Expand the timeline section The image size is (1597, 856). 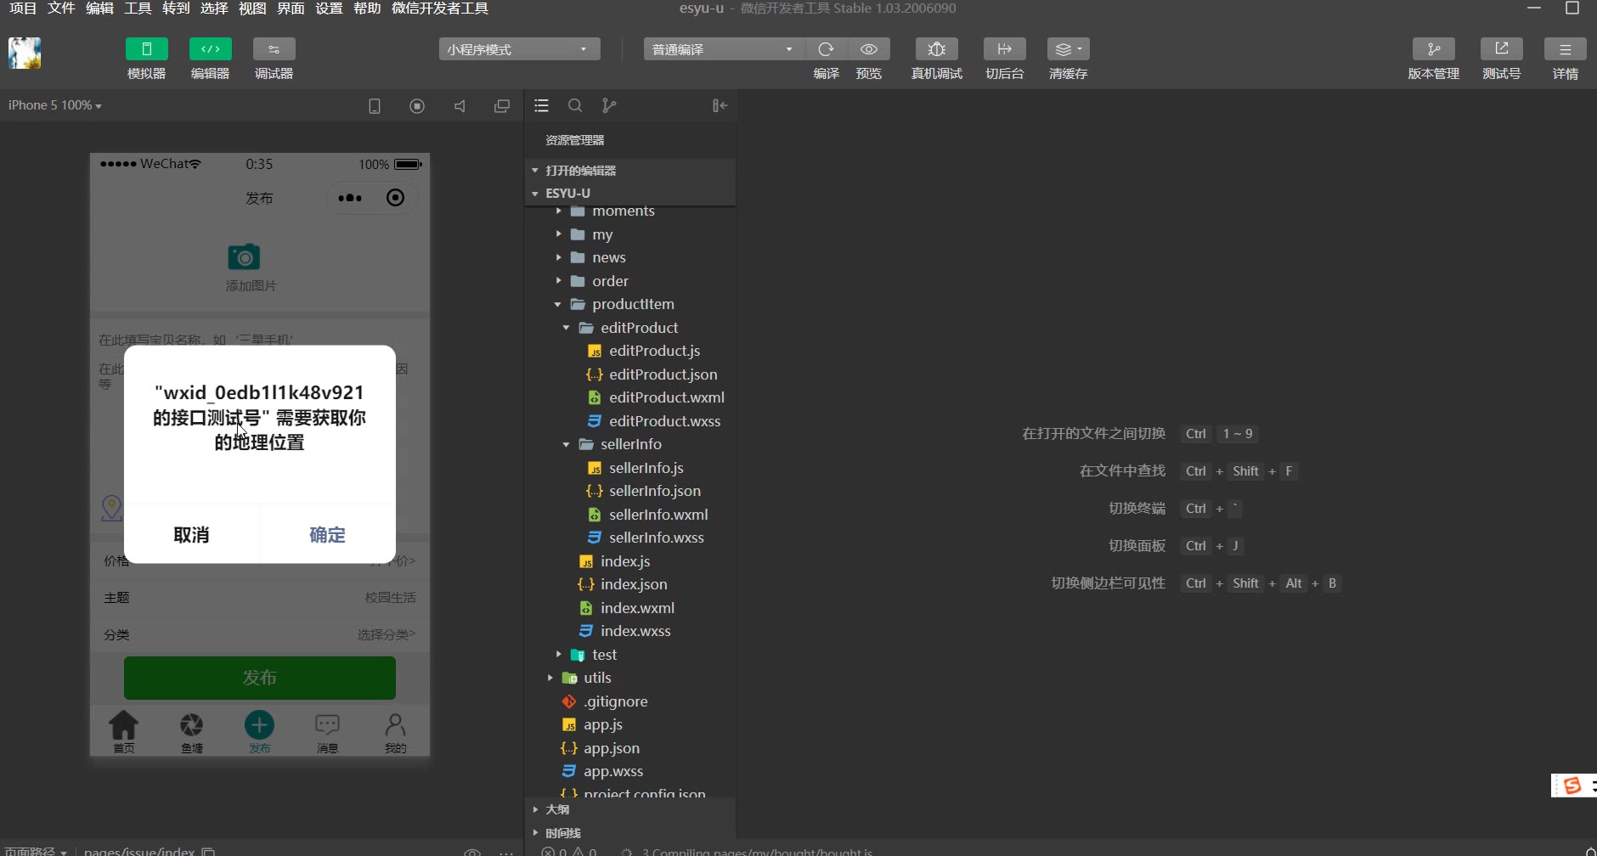click(629, 833)
